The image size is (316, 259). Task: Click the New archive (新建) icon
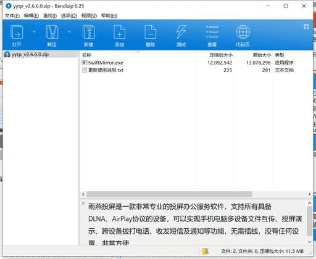click(x=89, y=32)
